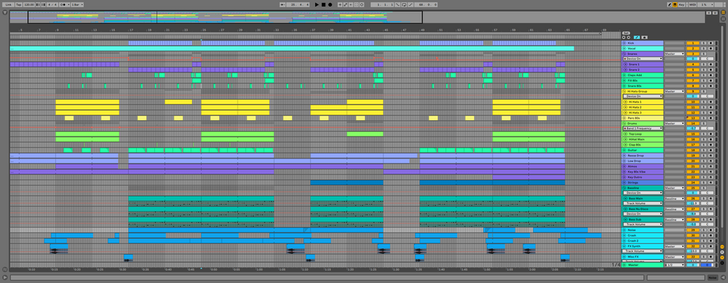Collapse the Drums group track
Image resolution: width=728 pixels, height=283 pixels.
(624, 124)
